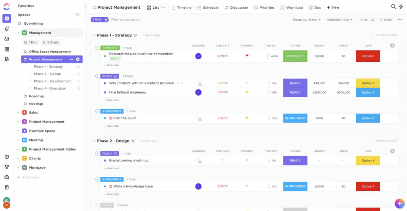Click the lightning bolt icon at top right
Image resolution: width=407 pixels, height=211 pixels.
click(x=401, y=7)
